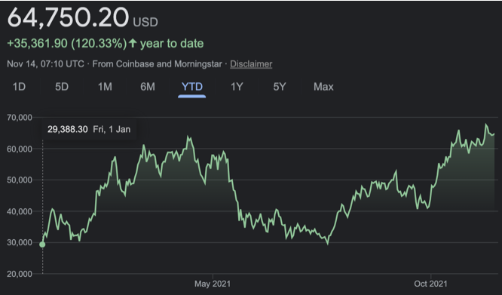Click the Oct 2021 axis label
Viewport: 502px width, 295px height.
pos(430,284)
